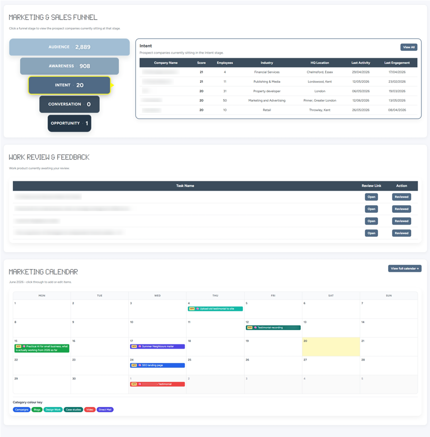The image size is (430, 437).
Task: Click the Publishing & Media industry cell
Action: 266,82
